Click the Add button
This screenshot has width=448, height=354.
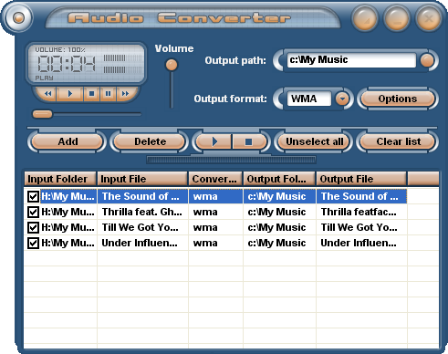point(68,141)
